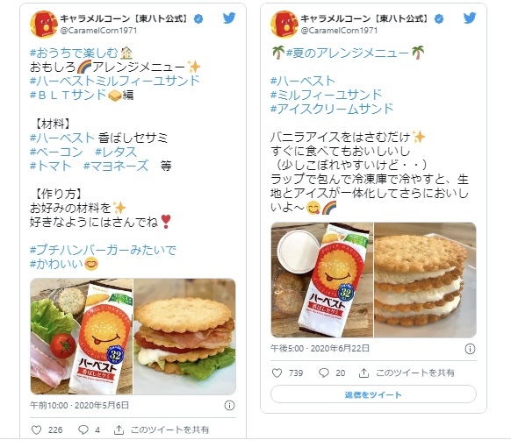The width and height of the screenshot is (511, 447).
Task: Open hashtag #ハーベストミルフィーユサンド
Action: (x=115, y=81)
